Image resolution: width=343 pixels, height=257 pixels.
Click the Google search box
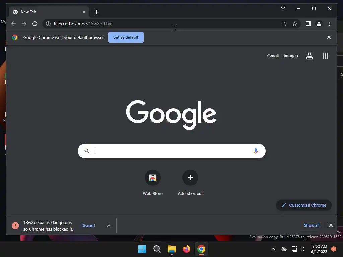171,151
